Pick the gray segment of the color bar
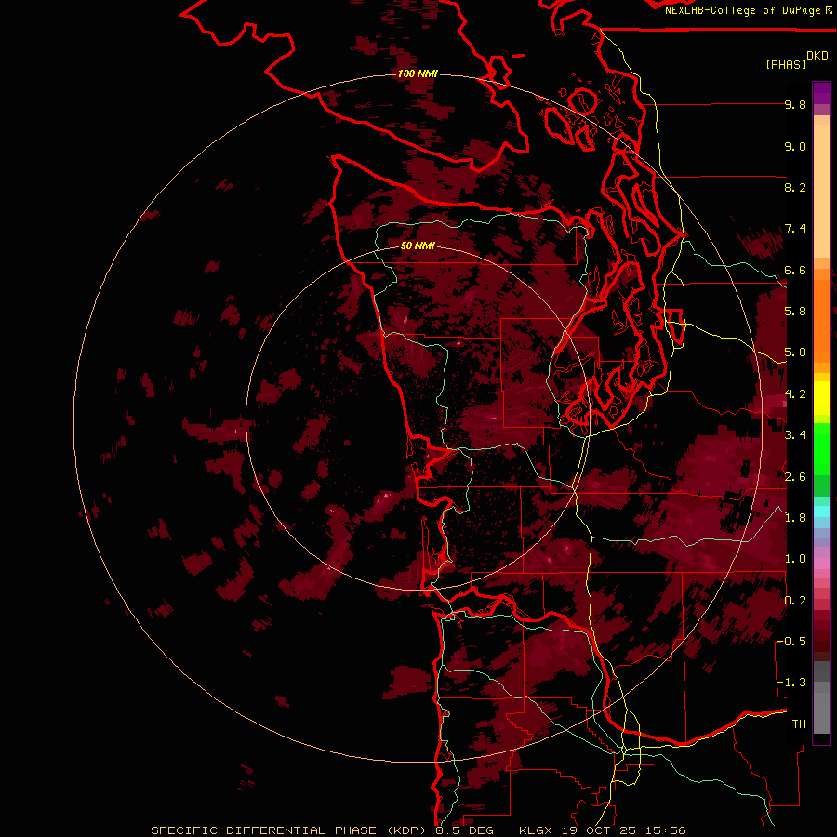The height and width of the screenshot is (837, 837). 821,697
